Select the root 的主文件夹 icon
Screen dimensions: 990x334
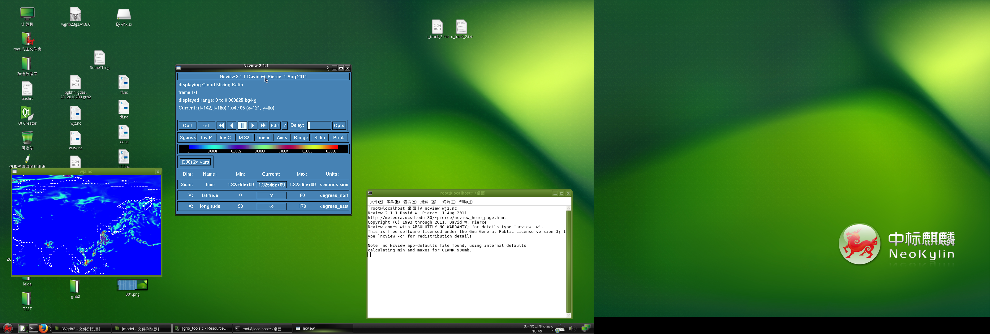[27, 42]
